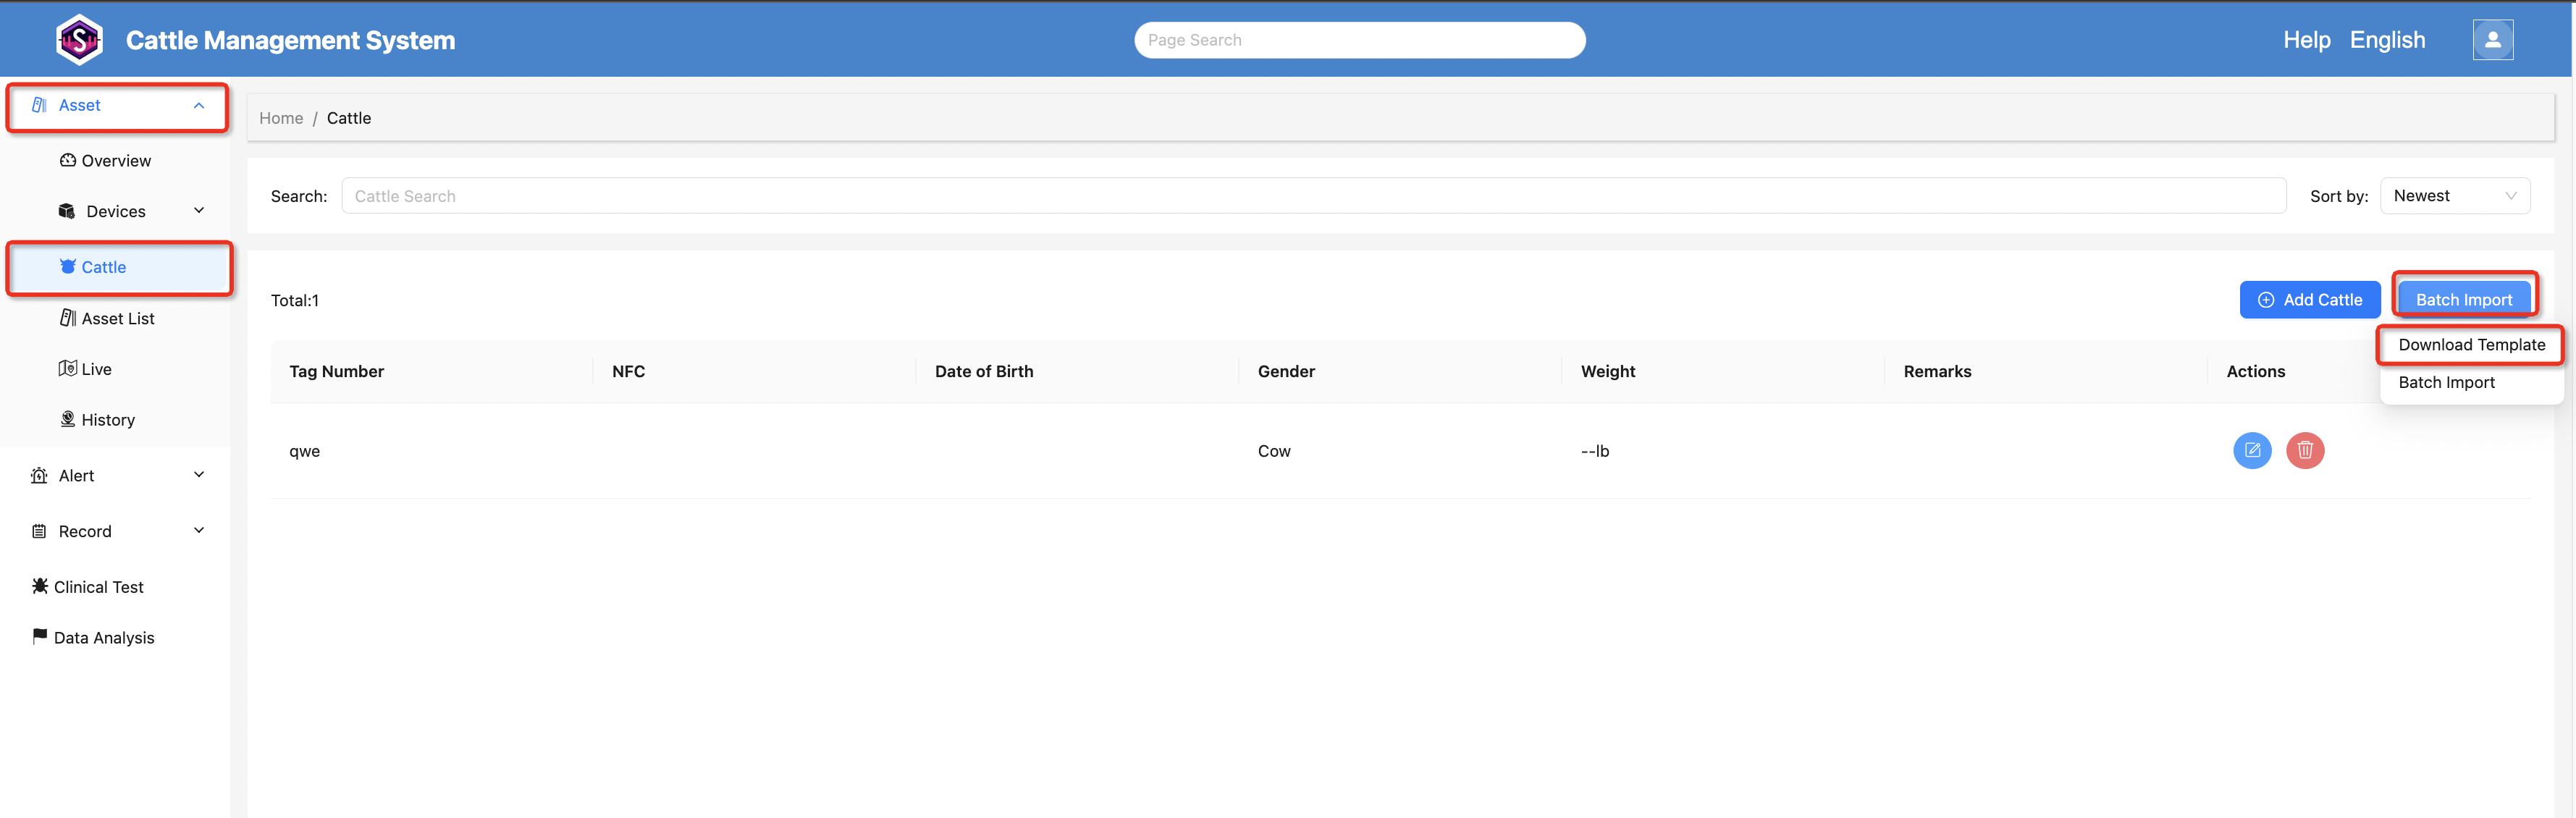
Task: Click the Asset menu book icon
Action: (x=39, y=105)
